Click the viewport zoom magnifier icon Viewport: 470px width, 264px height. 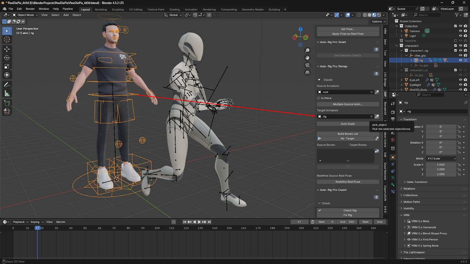(307, 50)
